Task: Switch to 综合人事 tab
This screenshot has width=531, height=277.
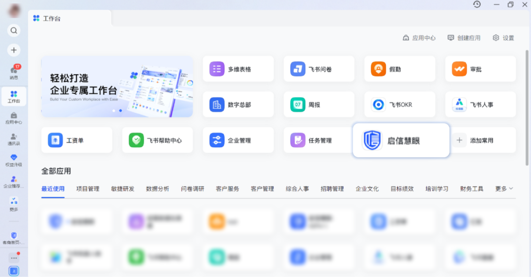Action: point(297,189)
